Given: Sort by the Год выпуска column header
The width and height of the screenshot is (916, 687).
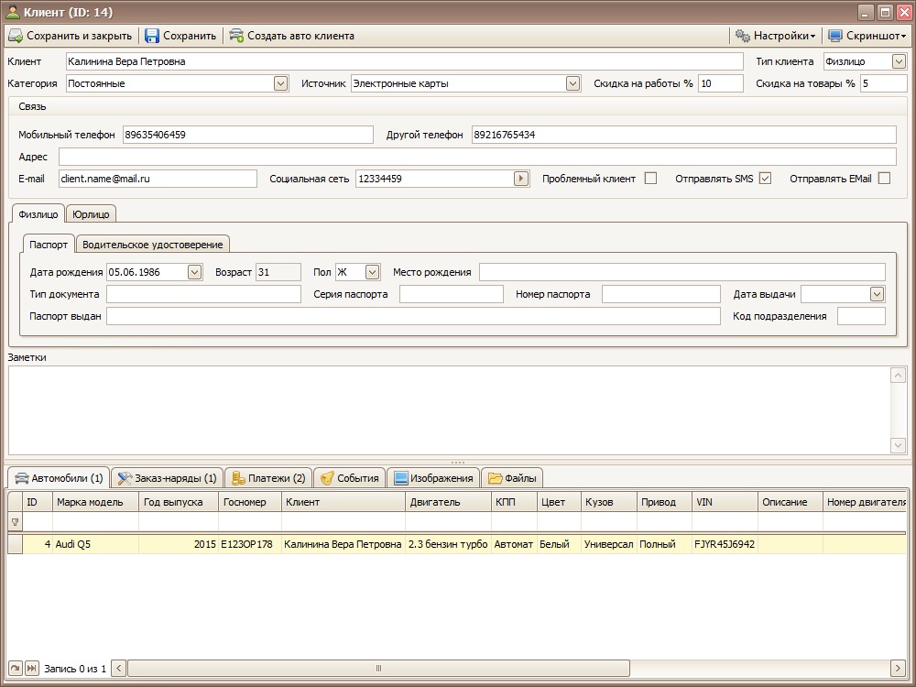Looking at the screenshot, I should coord(179,502).
